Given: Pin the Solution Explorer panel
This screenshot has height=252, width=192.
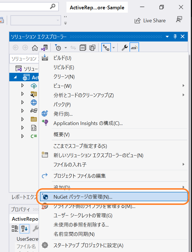Looking at the screenshot, I should (x=175, y=37).
